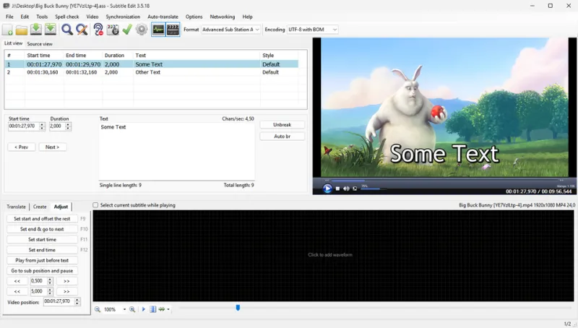The width and height of the screenshot is (578, 328).
Task: Click the Auto br button
Action: click(282, 136)
